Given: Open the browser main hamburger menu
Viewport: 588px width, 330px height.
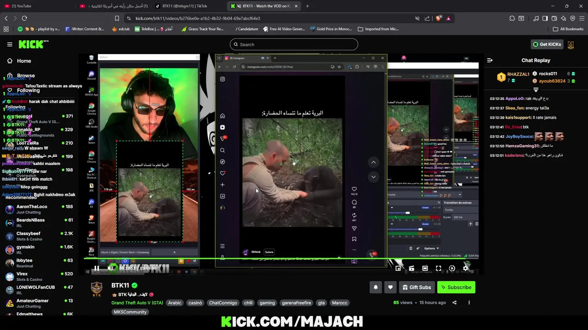Looking at the screenshot, I should pos(582,18).
